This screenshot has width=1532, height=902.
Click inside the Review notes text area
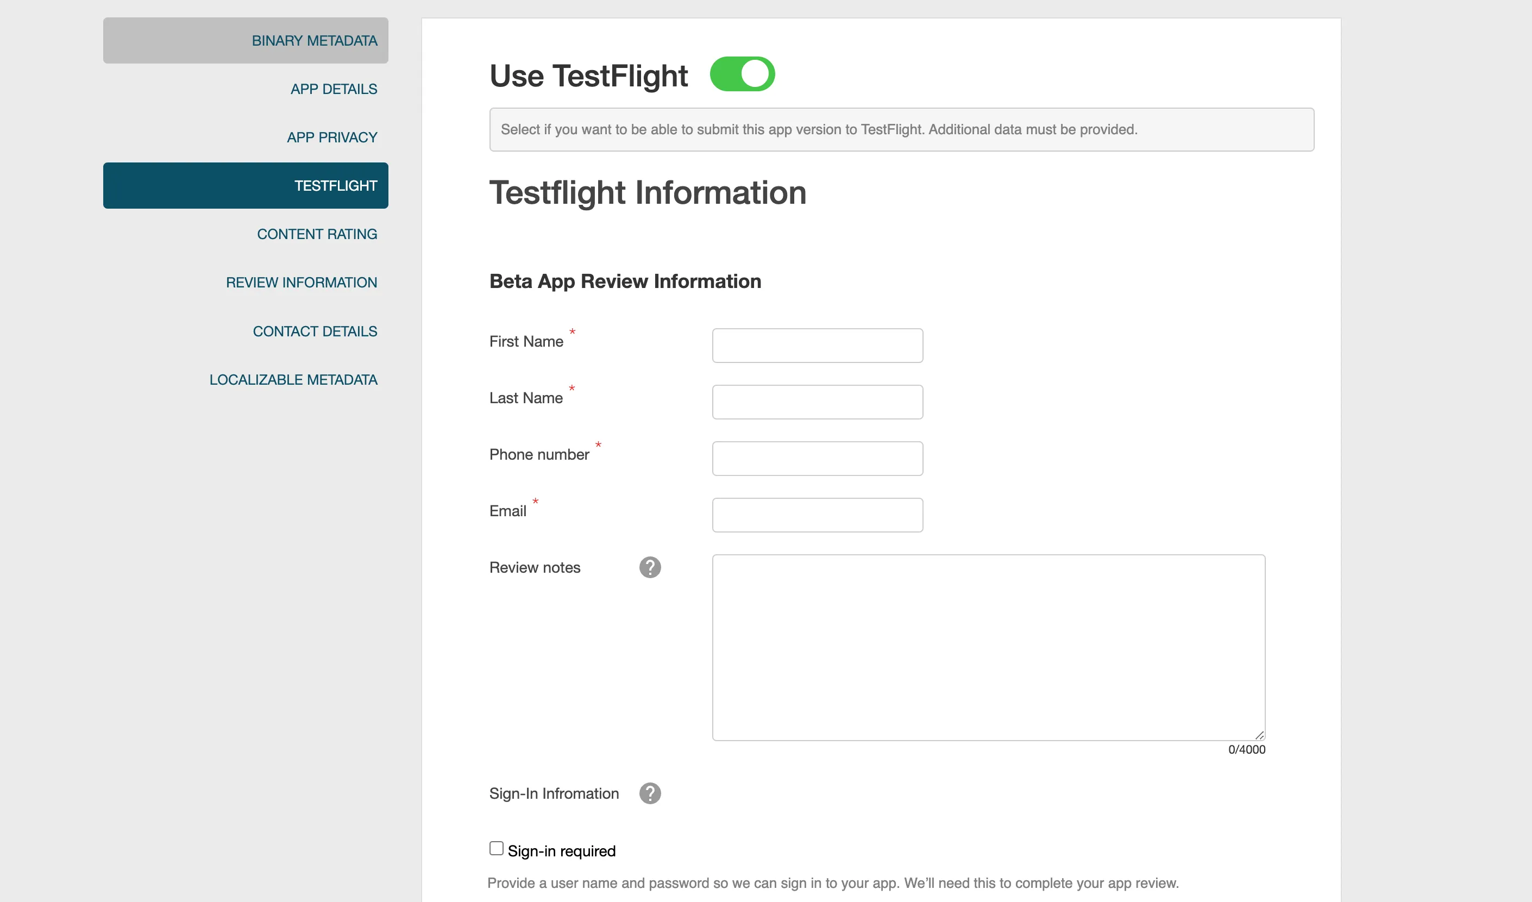point(989,648)
